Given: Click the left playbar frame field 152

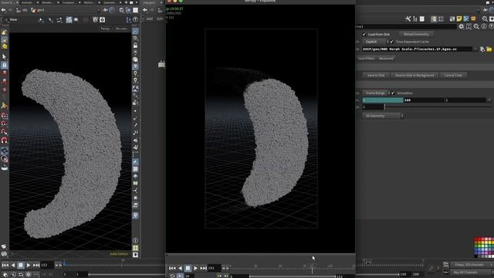Looking at the screenshot, I should pyautogui.click(x=47, y=266).
